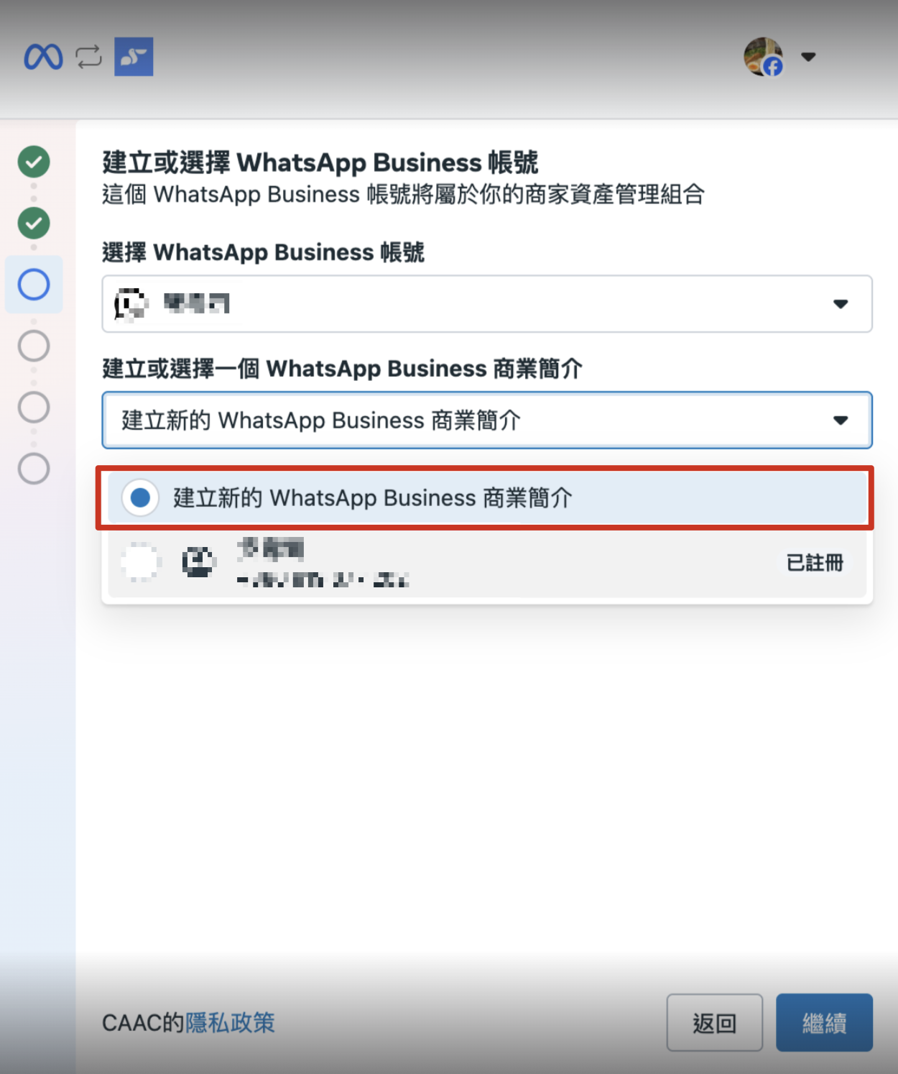The image size is (898, 1074).
Task: Click the registered profile avatar icon
Action: click(199, 561)
